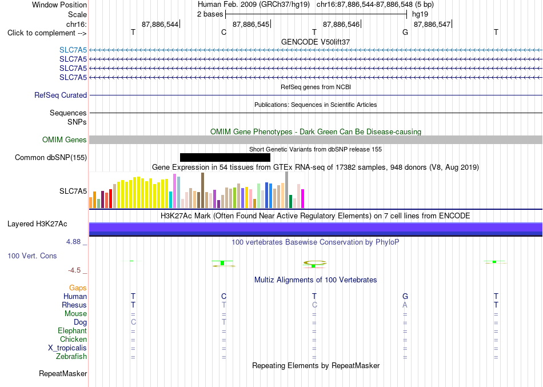Screen dimensions: 543x387
Task: Open the RefSeq Curated track label
Action: click(x=61, y=95)
